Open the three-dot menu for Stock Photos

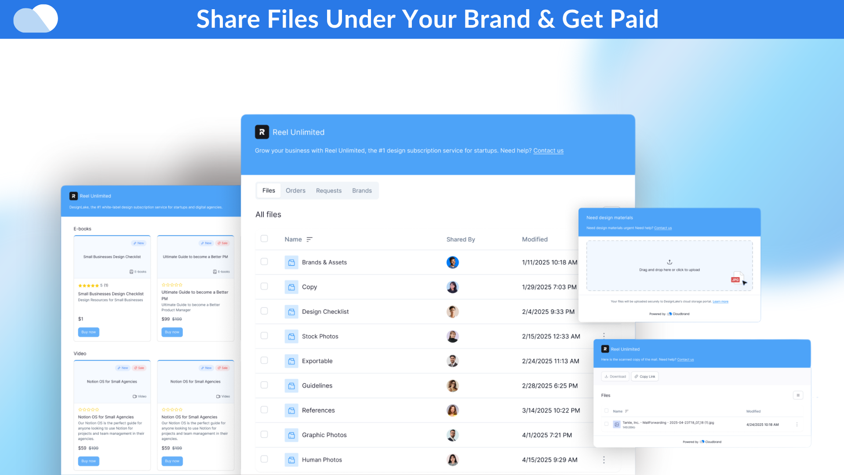click(x=604, y=336)
